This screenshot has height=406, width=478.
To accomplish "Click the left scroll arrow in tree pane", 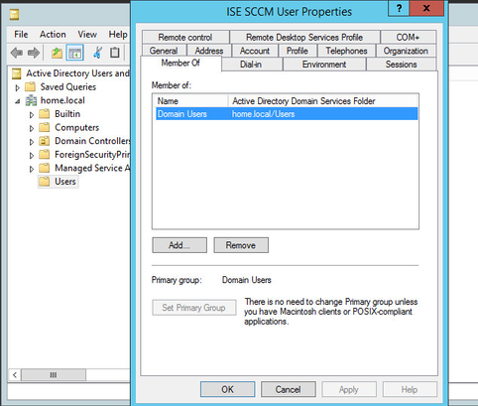I will [15, 375].
